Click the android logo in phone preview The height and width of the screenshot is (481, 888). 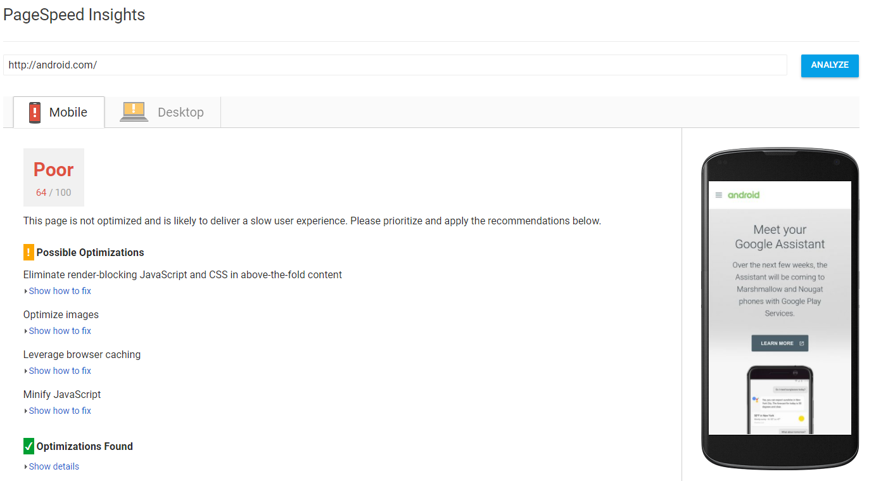click(744, 195)
